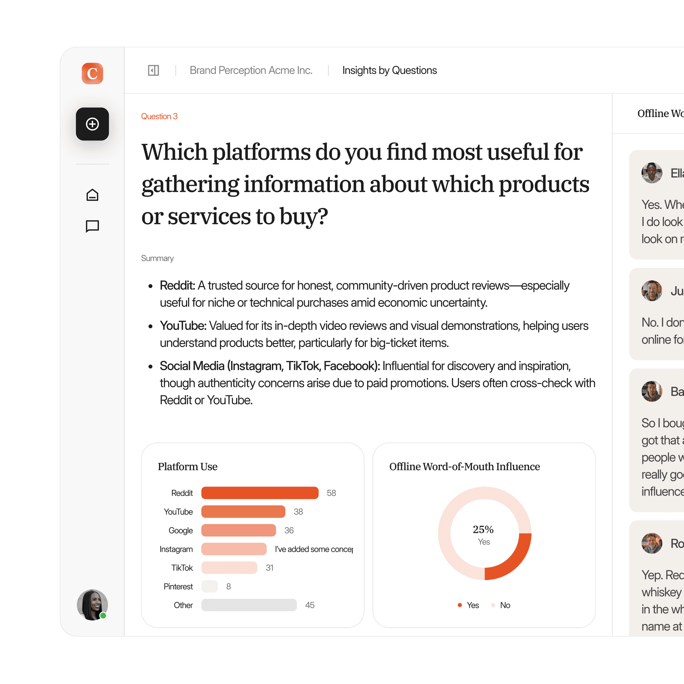Click the black plus new button

[x=93, y=124]
